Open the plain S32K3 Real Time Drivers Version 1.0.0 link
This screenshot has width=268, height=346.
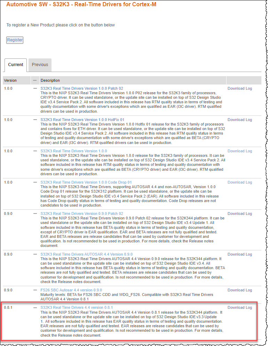[73, 151]
